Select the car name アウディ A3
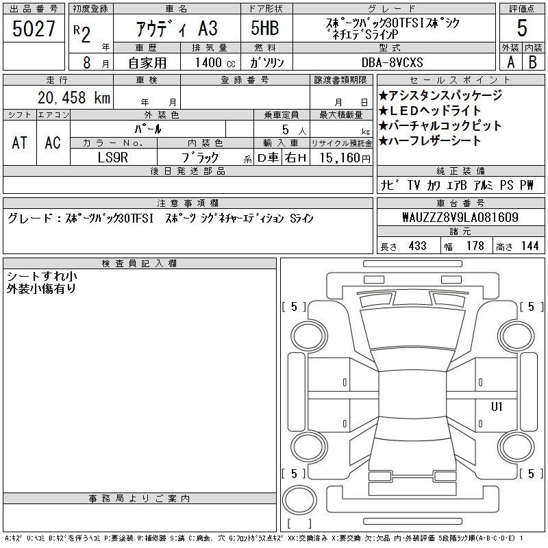The height and width of the screenshot is (548, 548). coord(177,29)
